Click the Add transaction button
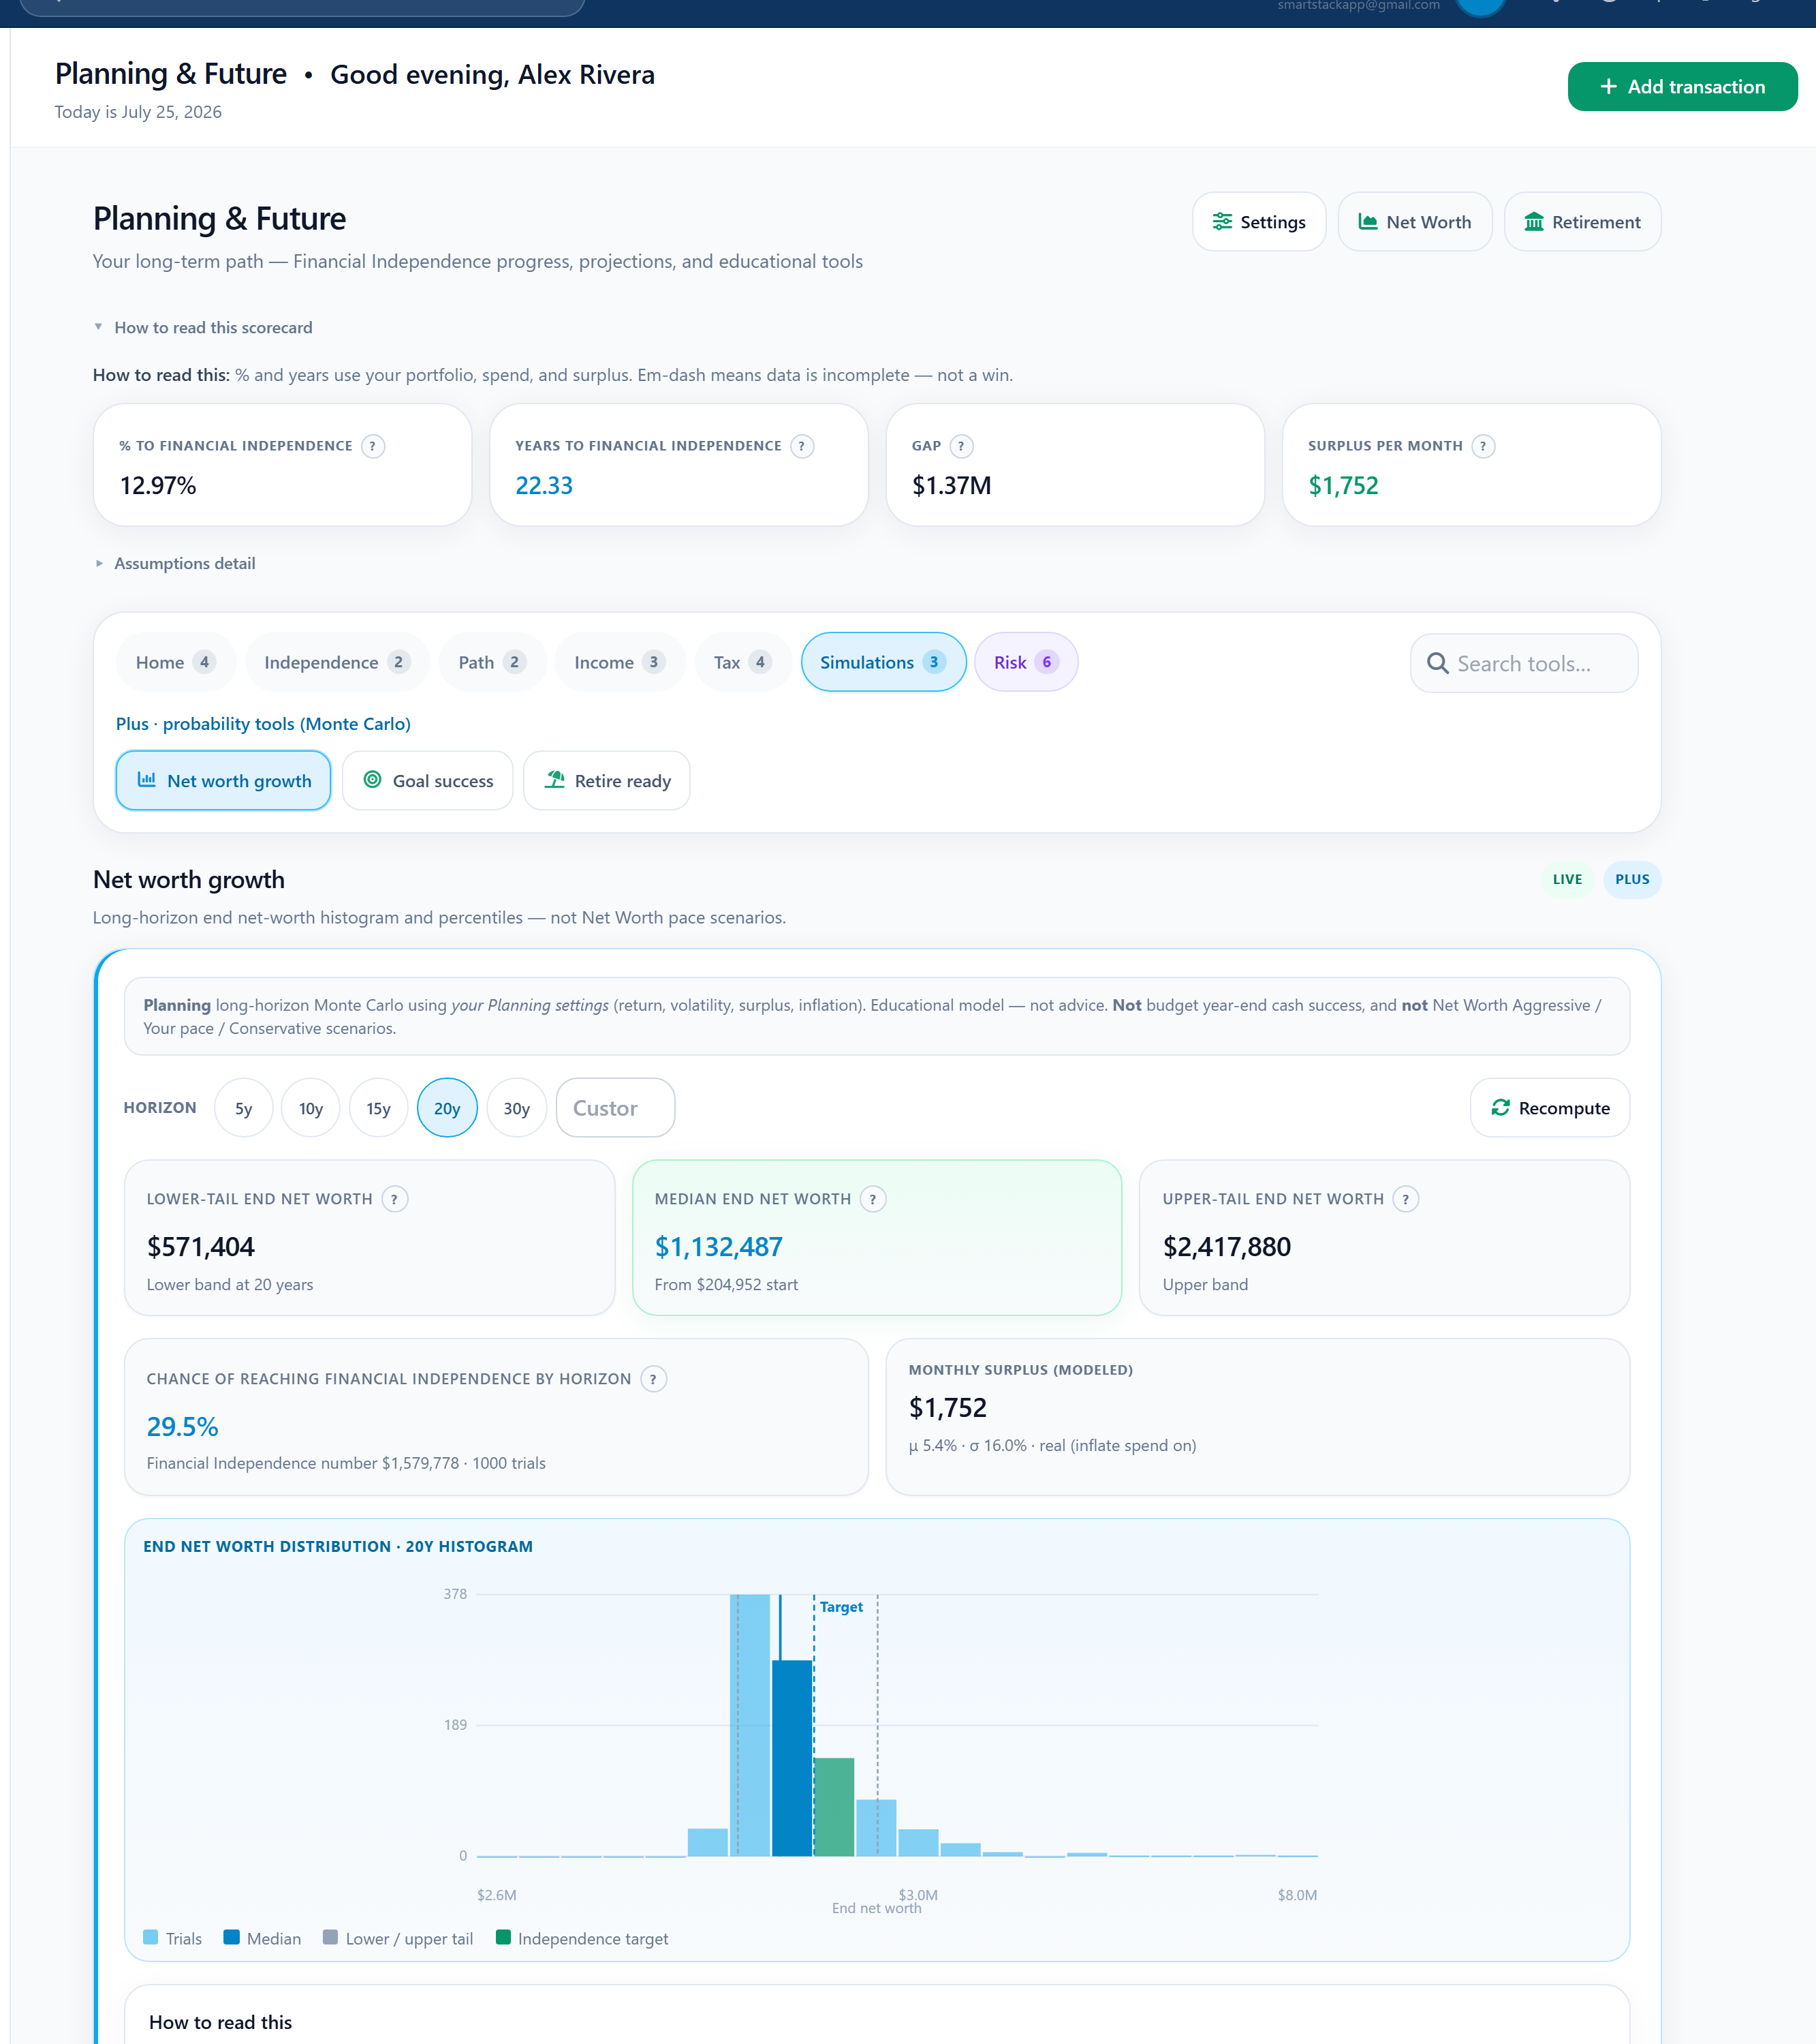This screenshot has height=2044, width=1816. [1682, 87]
